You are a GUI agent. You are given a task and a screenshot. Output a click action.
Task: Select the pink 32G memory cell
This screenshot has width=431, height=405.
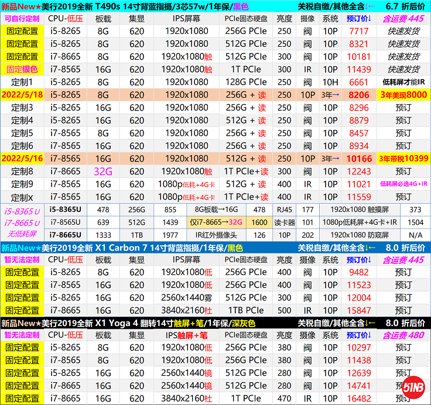tap(103, 171)
